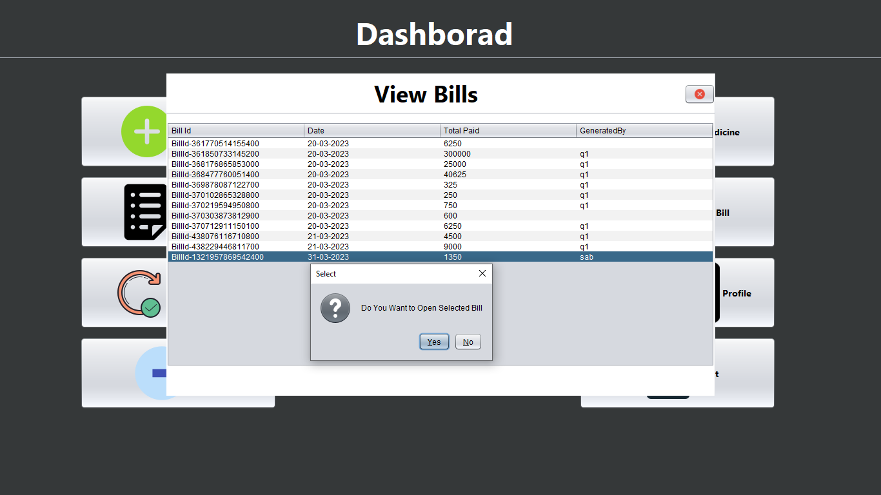Close the View Bills panel with red X
The width and height of the screenshot is (881, 495).
point(699,94)
